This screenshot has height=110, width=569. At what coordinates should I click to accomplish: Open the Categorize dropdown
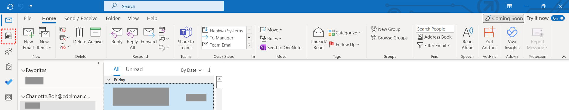345,33
